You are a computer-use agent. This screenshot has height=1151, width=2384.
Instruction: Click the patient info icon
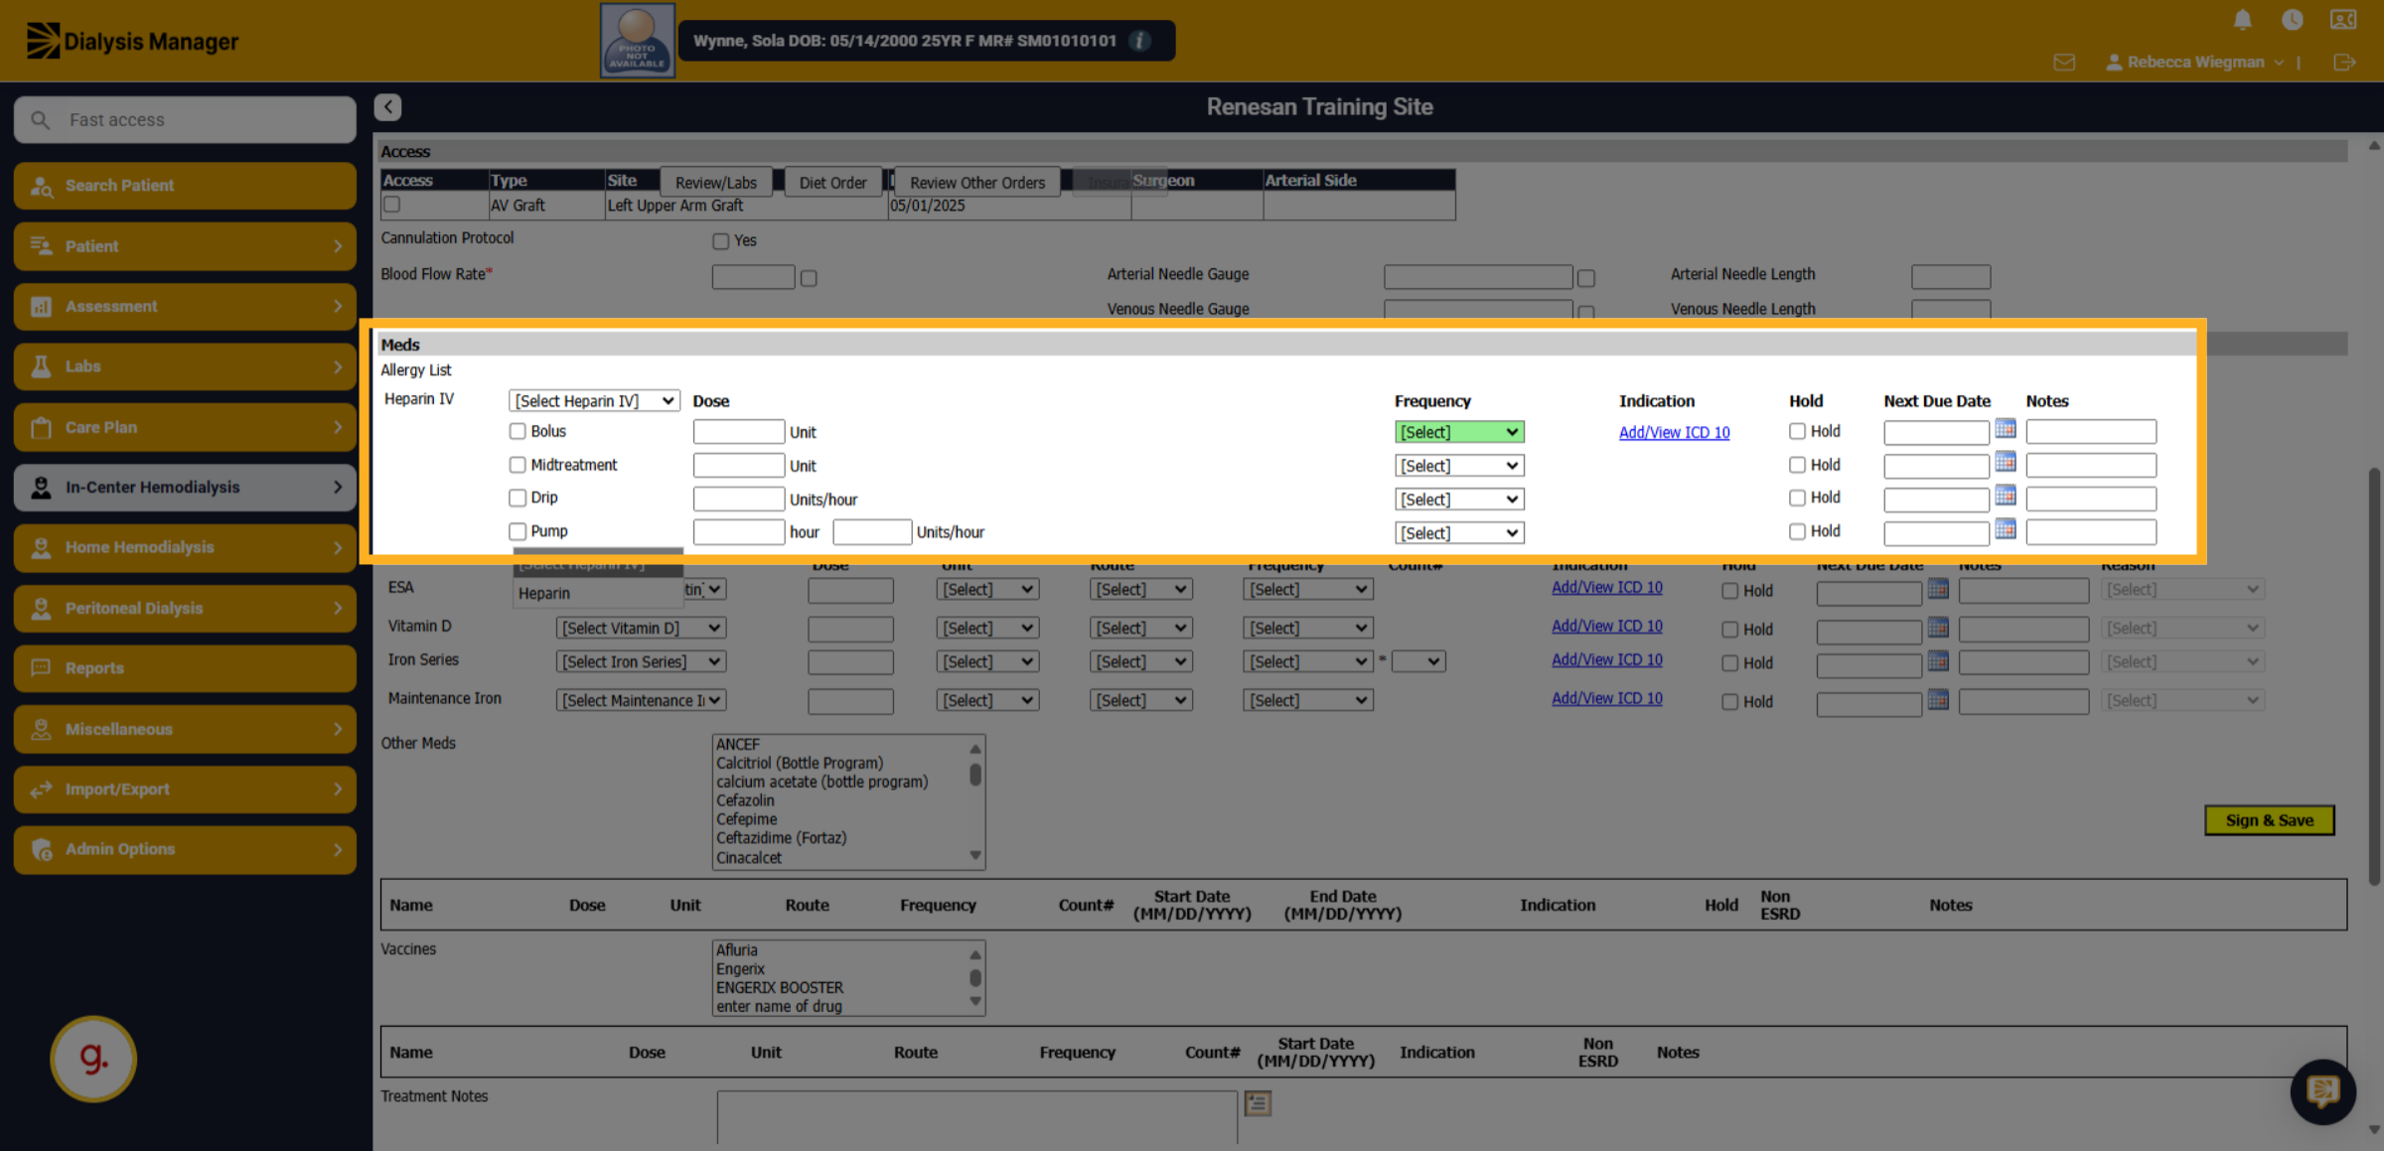(1141, 41)
